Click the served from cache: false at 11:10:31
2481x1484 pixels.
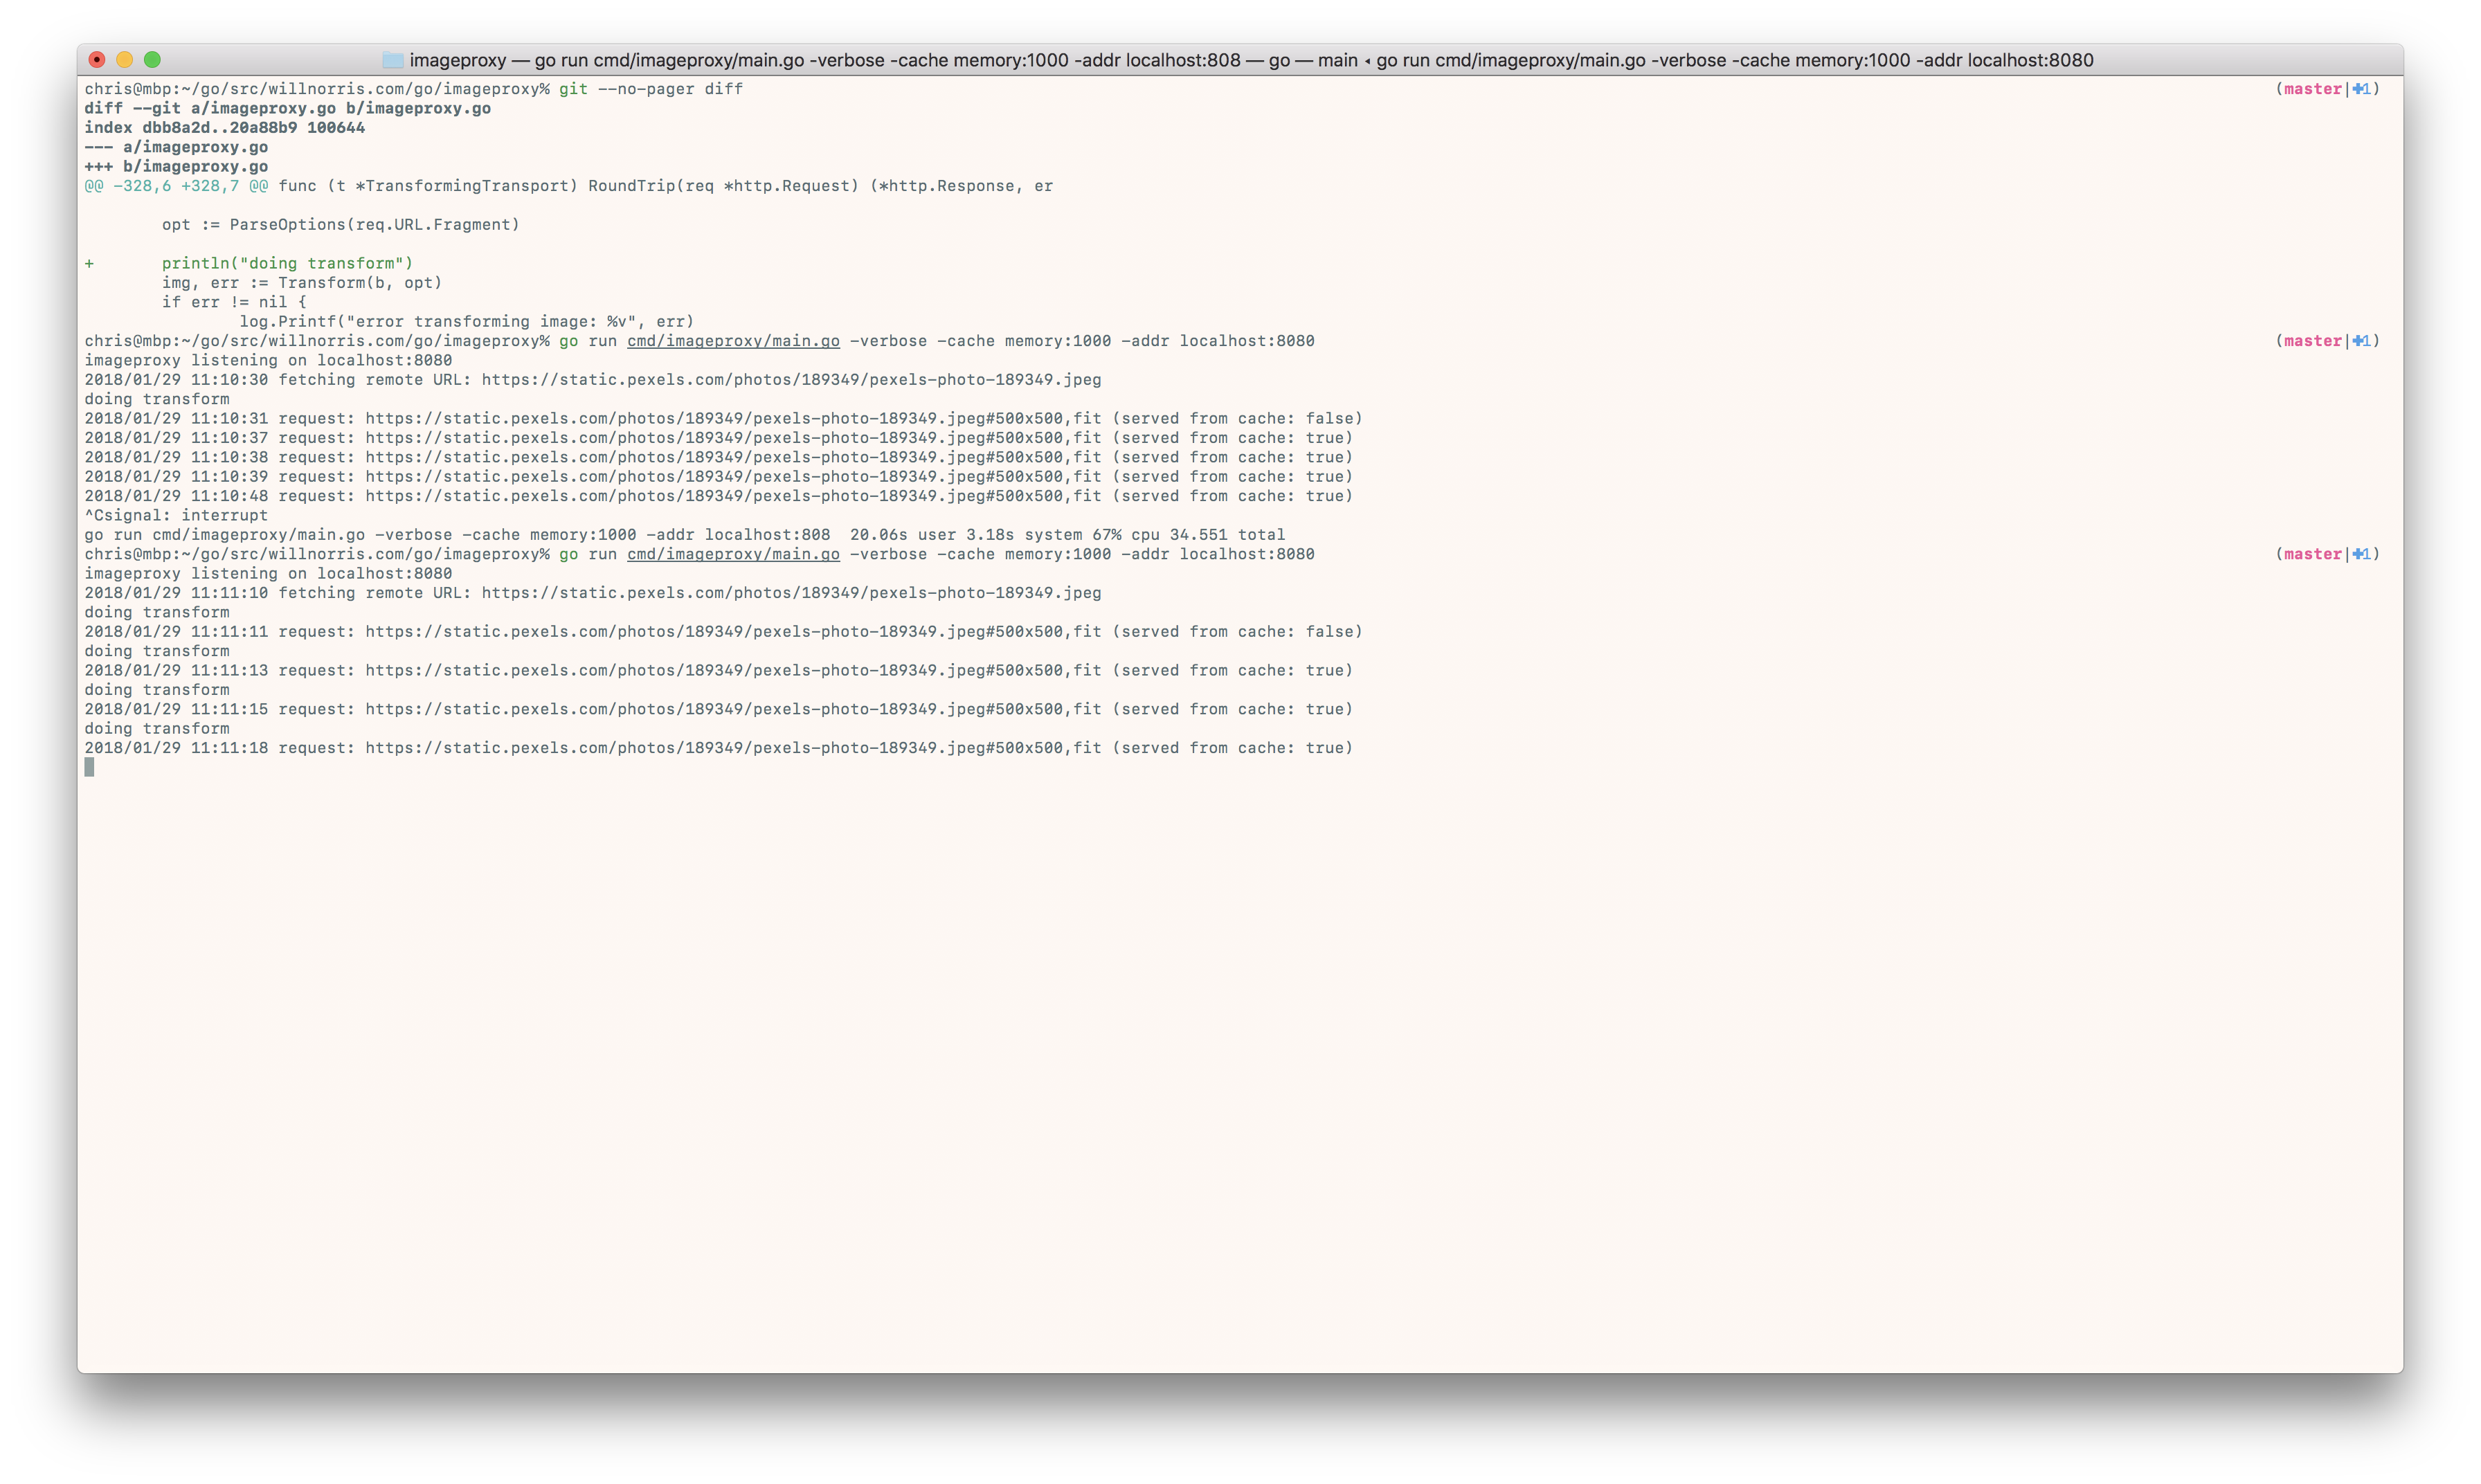pos(1237,419)
